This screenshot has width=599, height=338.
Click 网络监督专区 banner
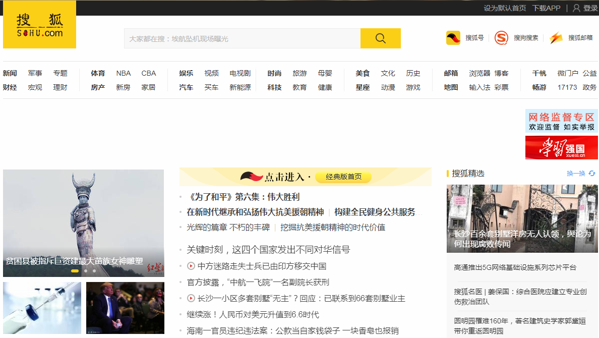click(x=561, y=121)
